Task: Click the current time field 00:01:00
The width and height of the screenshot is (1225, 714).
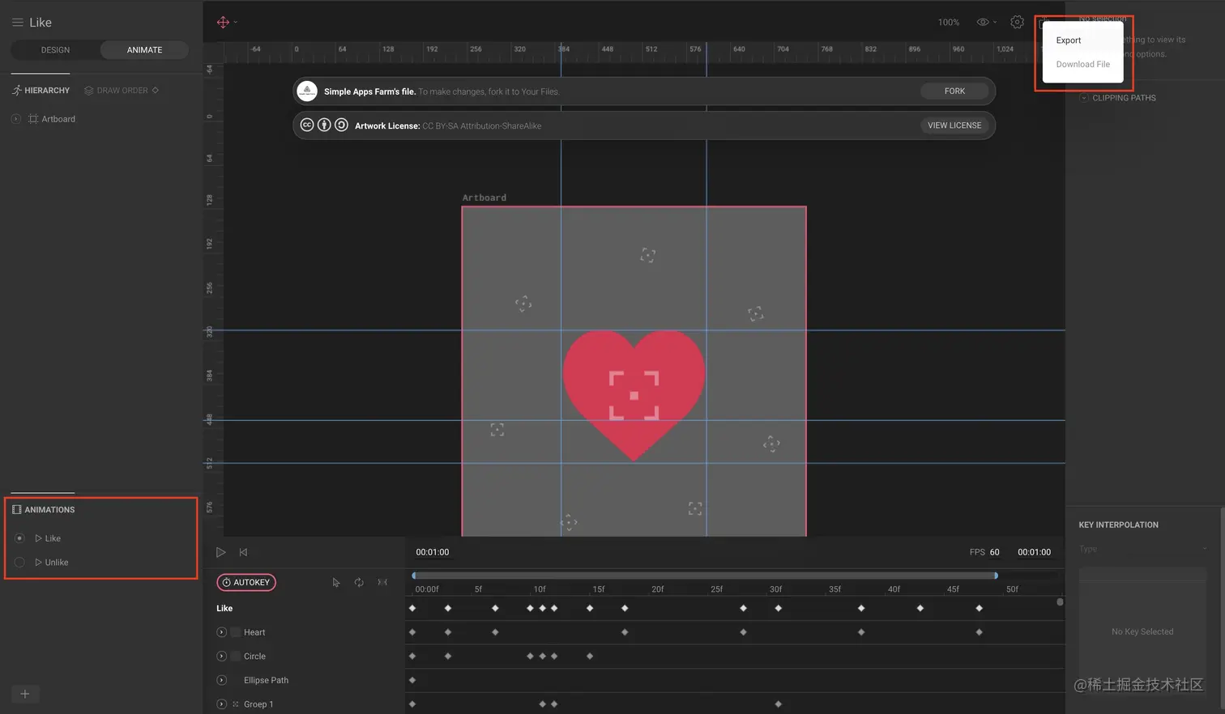Action: pyautogui.click(x=433, y=552)
